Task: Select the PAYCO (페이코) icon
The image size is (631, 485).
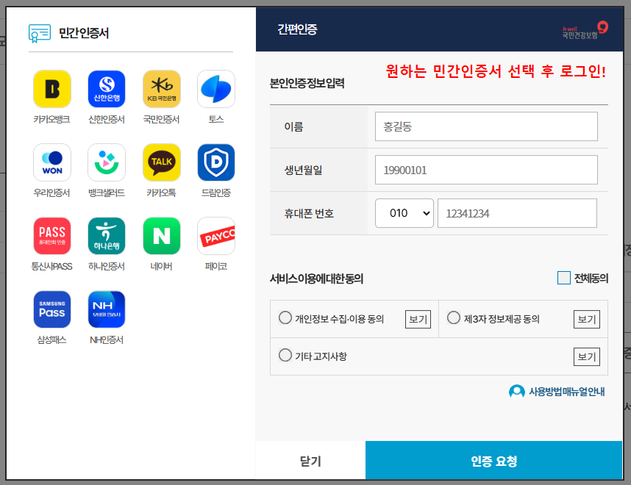Action: point(216,236)
